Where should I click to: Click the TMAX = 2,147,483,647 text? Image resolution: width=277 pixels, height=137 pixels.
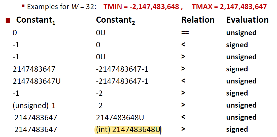point(229,7)
